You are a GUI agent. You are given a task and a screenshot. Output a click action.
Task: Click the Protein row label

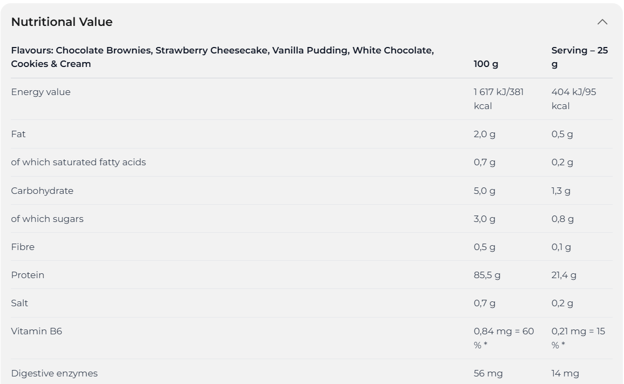(28, 275)
